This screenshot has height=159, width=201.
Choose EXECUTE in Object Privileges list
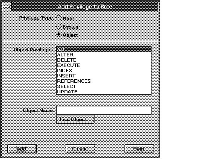[104, 65]
